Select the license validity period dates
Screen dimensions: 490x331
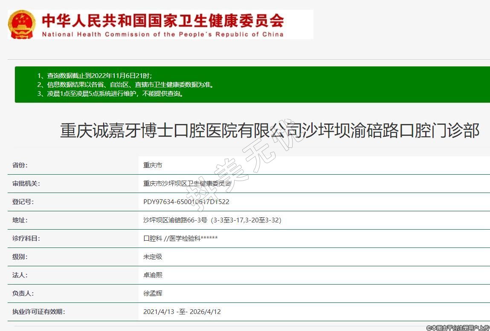[182, 312]
